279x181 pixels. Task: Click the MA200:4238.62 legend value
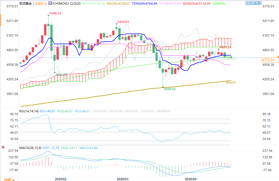[x=118, y=4]
